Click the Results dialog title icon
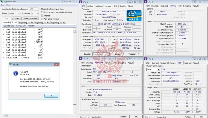208x118 pixels. pyautogui.click(x=11, y=65)
